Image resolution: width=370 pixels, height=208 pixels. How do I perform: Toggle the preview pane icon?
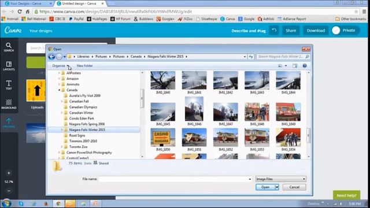coord(295,66)
